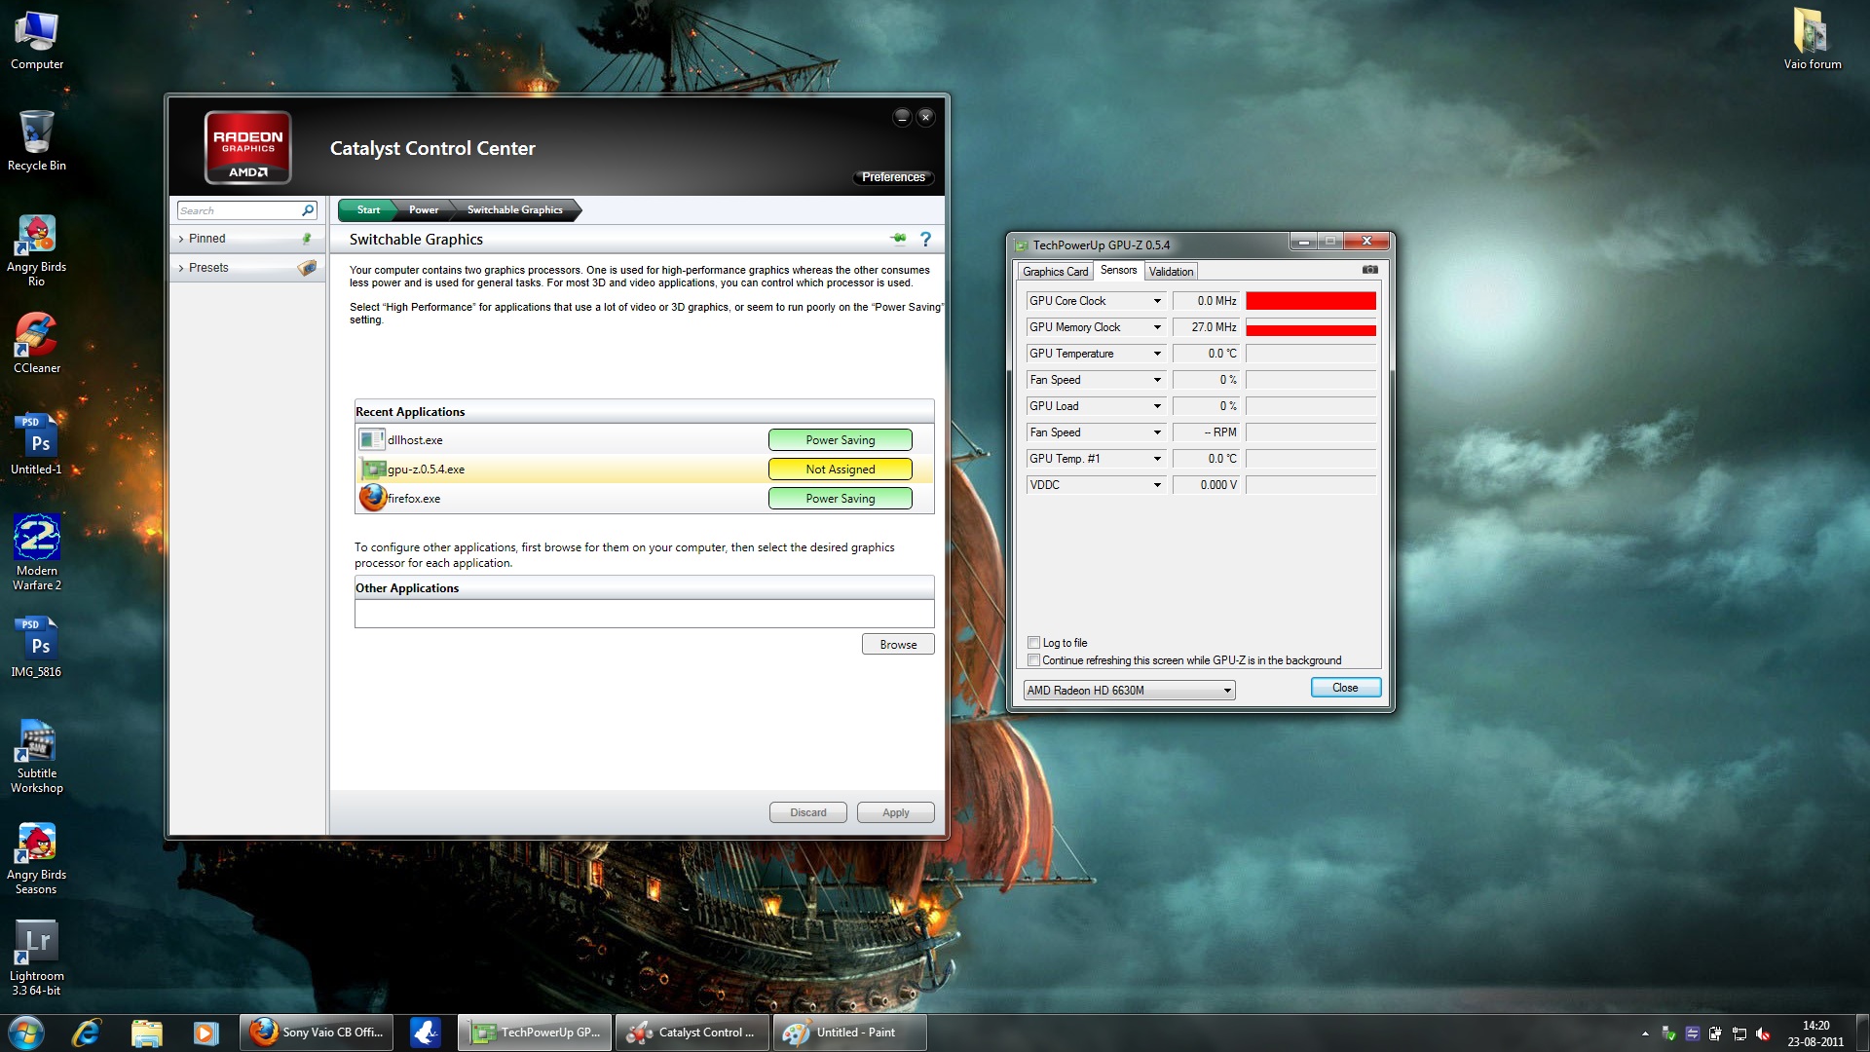This screenshot has height=1052, width=1870.
Task: Open the Windows Start orb
Action: (x=26, y=1033)
